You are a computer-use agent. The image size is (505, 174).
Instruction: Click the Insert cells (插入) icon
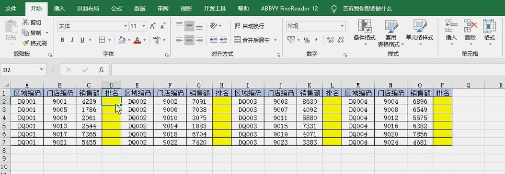coord(451,26)
